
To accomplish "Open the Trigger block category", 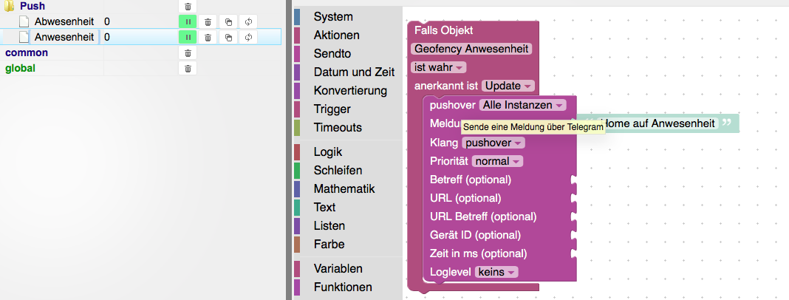I will (332, 109).
